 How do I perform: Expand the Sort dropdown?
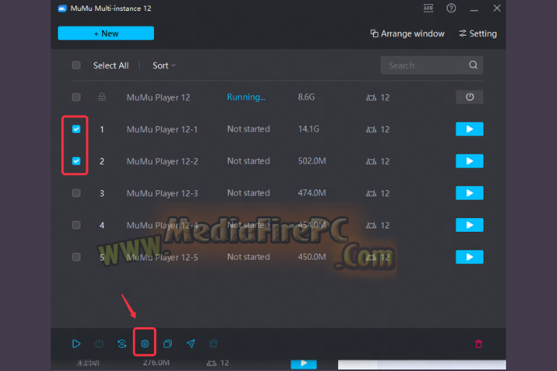164,66
